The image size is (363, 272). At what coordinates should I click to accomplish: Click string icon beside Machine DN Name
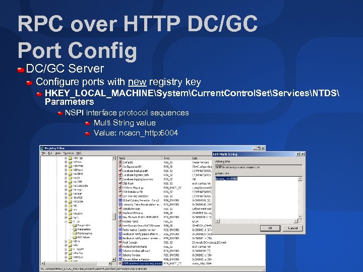[120, 213]
